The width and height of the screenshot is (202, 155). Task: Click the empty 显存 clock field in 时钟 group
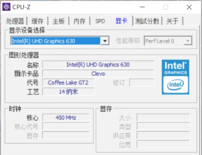(x=66, y=135)
